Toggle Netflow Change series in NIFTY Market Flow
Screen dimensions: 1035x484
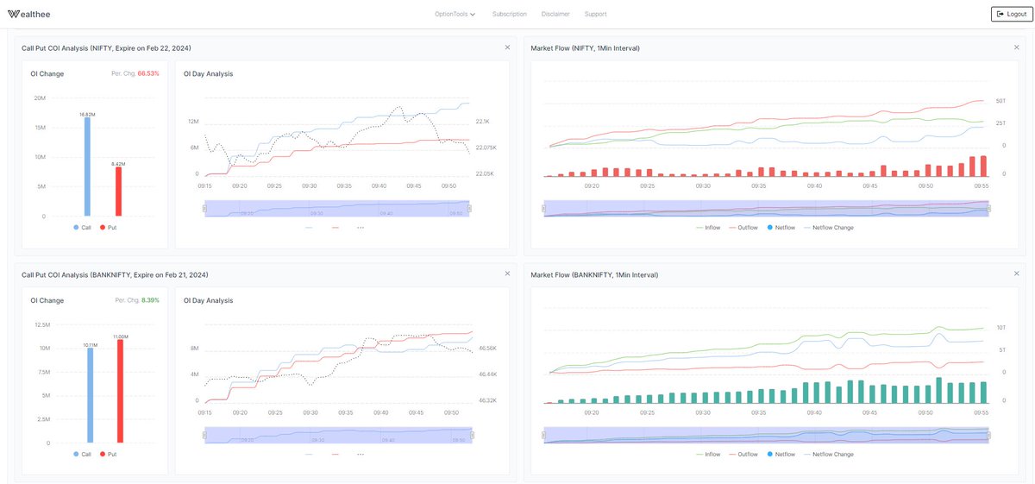829,227
